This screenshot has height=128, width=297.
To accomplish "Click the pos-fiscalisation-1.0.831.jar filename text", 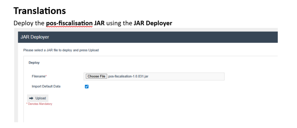I will tap(128, 76).
